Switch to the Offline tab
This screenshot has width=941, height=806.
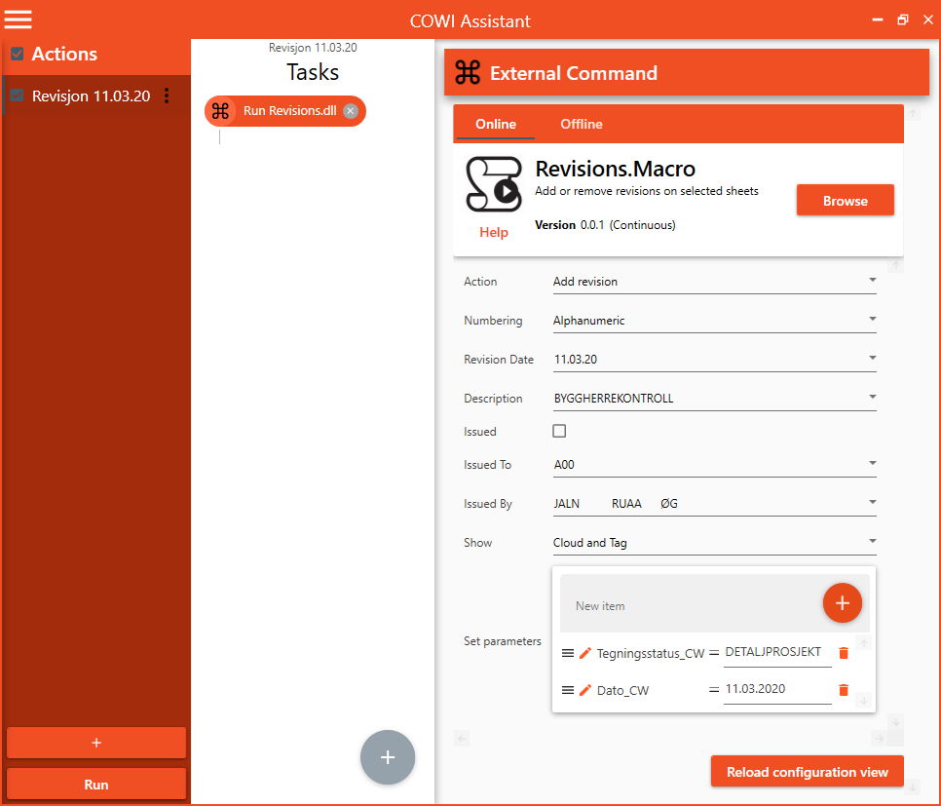click(582, 124)
